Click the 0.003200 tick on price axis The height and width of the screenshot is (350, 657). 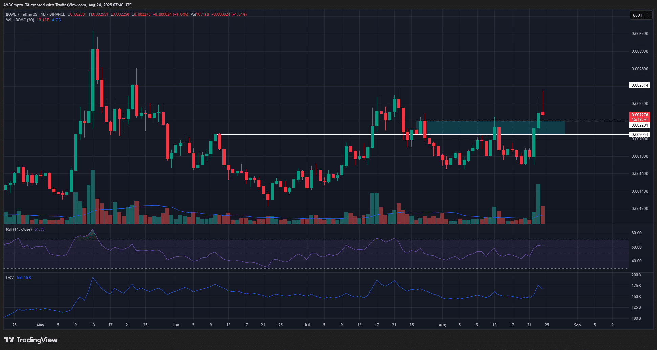[639, 34]
